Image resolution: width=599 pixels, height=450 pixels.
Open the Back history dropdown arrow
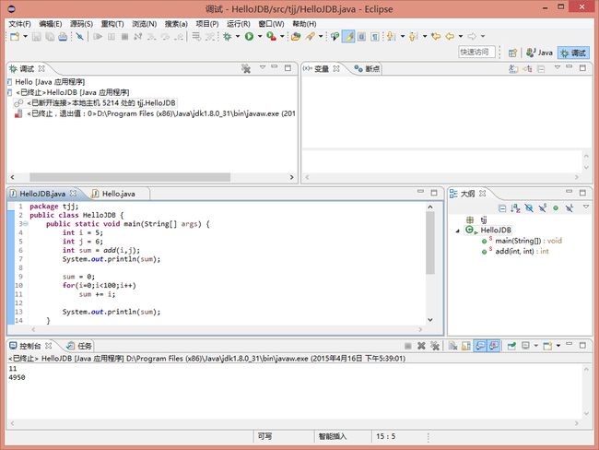[461, 36]
